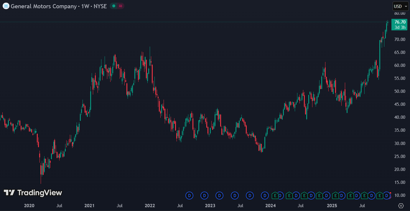Open the USD currency dropdown

coord(401,6)
